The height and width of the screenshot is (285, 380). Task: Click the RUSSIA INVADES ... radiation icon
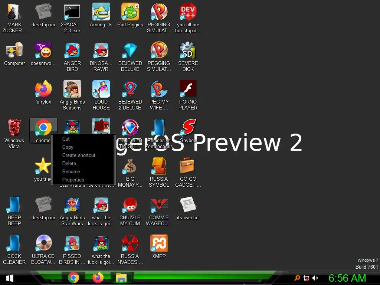(130, 250)
